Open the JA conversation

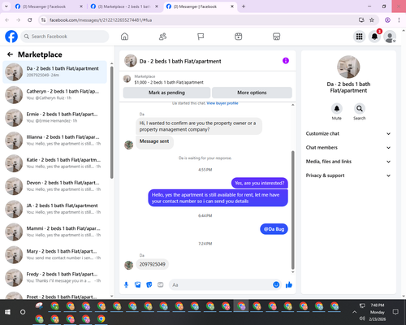click(54, 209)
